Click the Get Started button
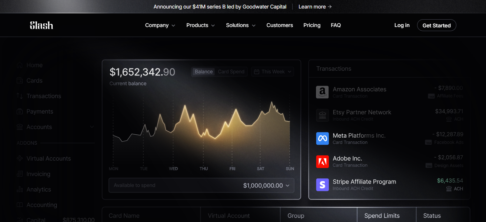 tap(436, 25)
